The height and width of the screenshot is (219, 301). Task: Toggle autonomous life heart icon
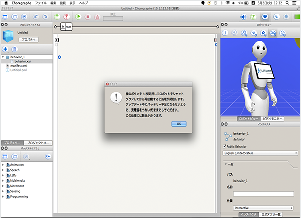(x=265, y=17)
